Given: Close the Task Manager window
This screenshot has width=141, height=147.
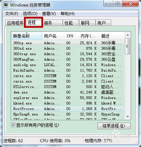Looking at the screenshot, I should tap(130, 4).
